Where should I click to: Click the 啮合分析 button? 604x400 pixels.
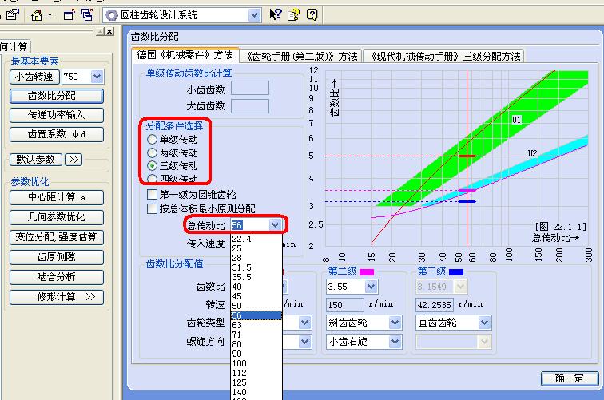point(56,277)
